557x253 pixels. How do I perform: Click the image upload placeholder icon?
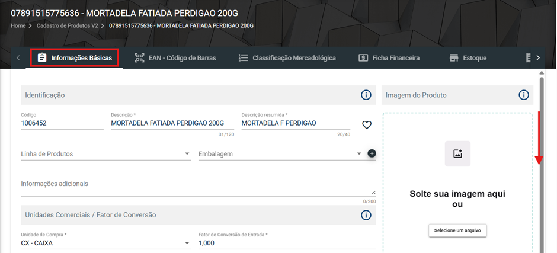[457, 153]
